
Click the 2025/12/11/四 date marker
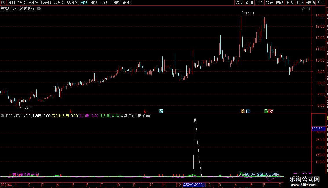click(x=194, y=185)
